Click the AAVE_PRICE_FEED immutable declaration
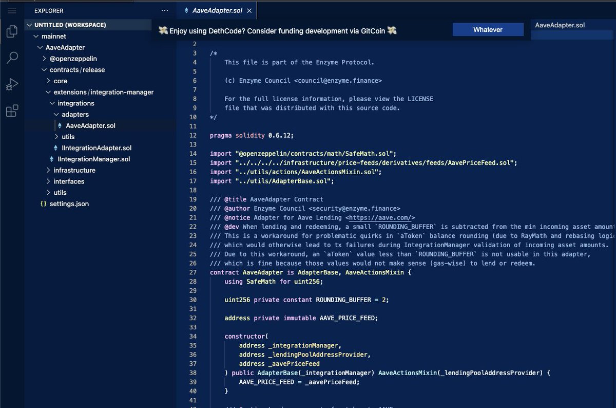Screen dimensions: 616x408 coord(301,318)
